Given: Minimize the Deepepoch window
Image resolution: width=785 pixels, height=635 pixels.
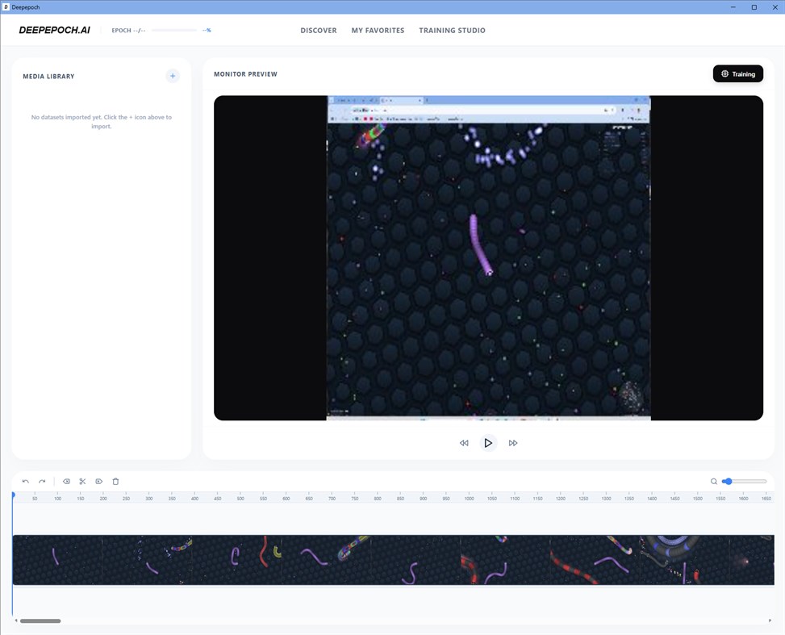Looking at the screenshot, I should [x=733, y=7].
